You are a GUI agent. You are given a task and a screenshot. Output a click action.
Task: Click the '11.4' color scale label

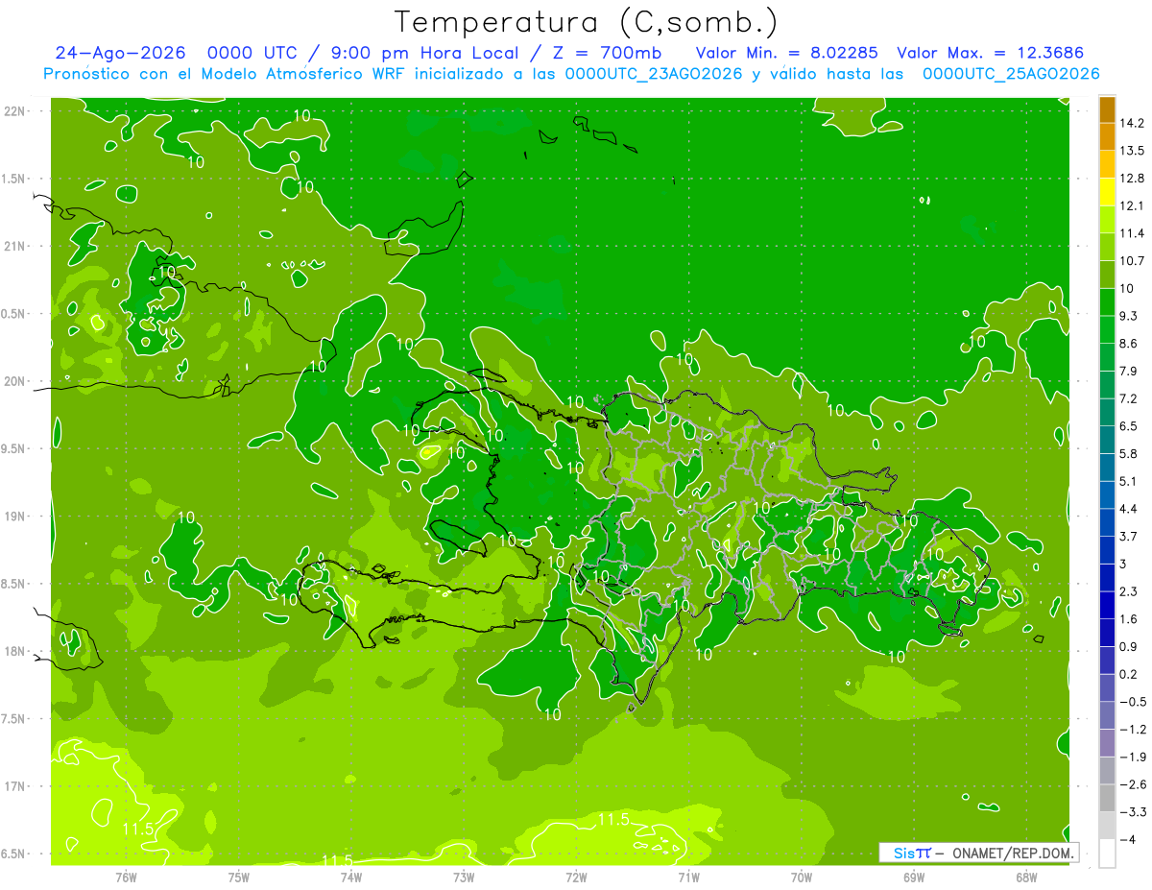(x=1131, y=233)
